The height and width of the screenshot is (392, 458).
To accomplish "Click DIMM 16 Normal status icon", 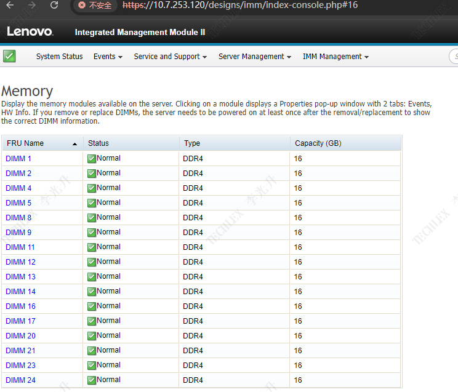I will click(92, 306).
